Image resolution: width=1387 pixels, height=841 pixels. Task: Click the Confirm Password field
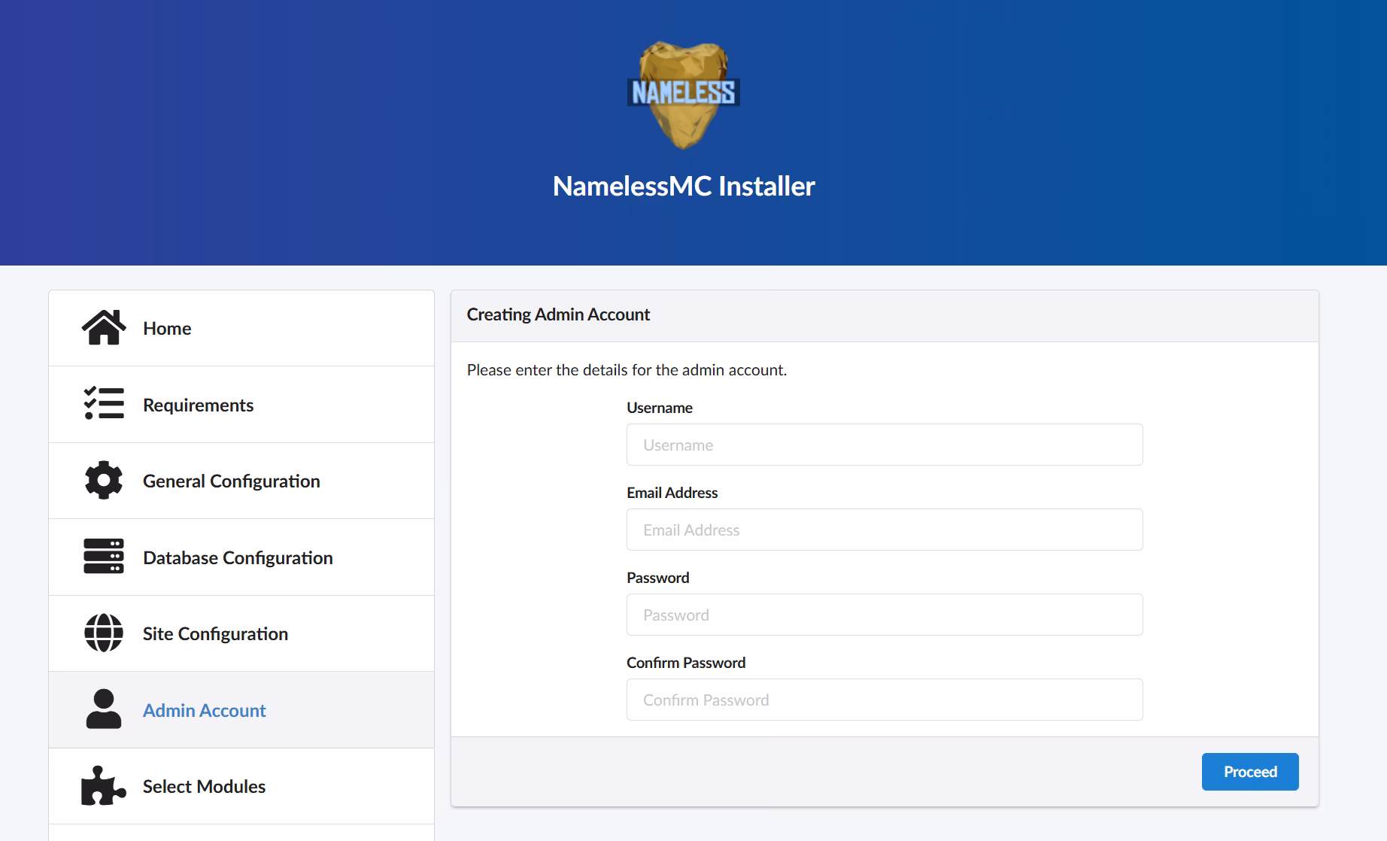pos(884,700)
